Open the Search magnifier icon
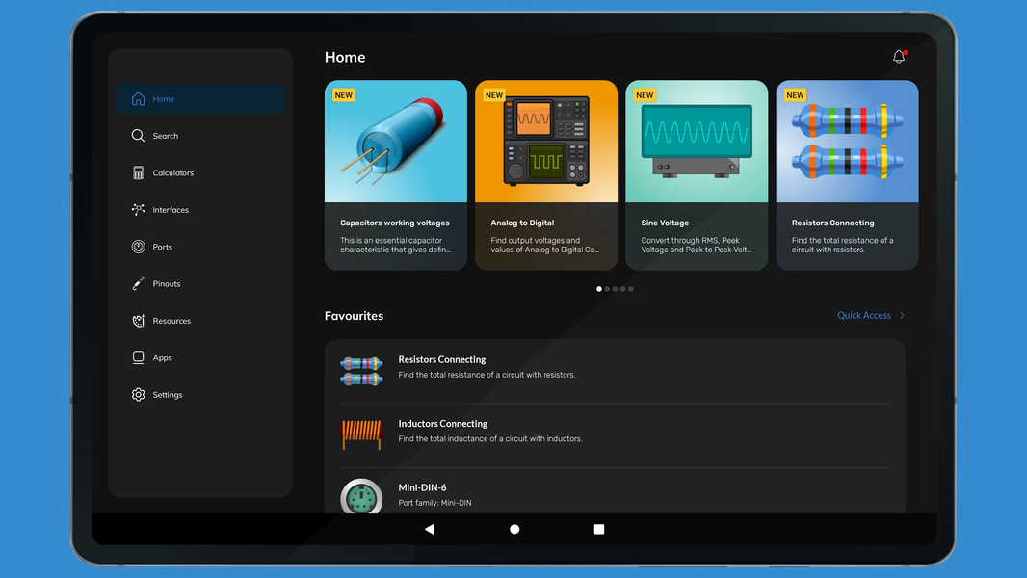The width and height of the screenshot is (1027, 578). (138, 135)
